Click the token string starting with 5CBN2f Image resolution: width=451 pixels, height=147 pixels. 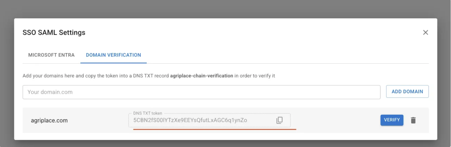click(x=190, y=120)
